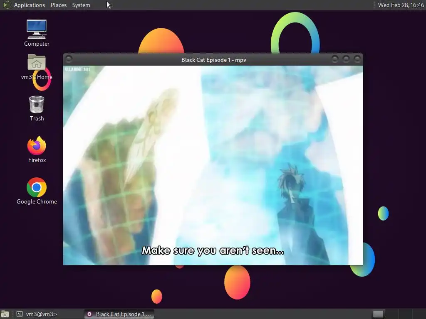Click the workspace switcher box

tap(378, 314)
